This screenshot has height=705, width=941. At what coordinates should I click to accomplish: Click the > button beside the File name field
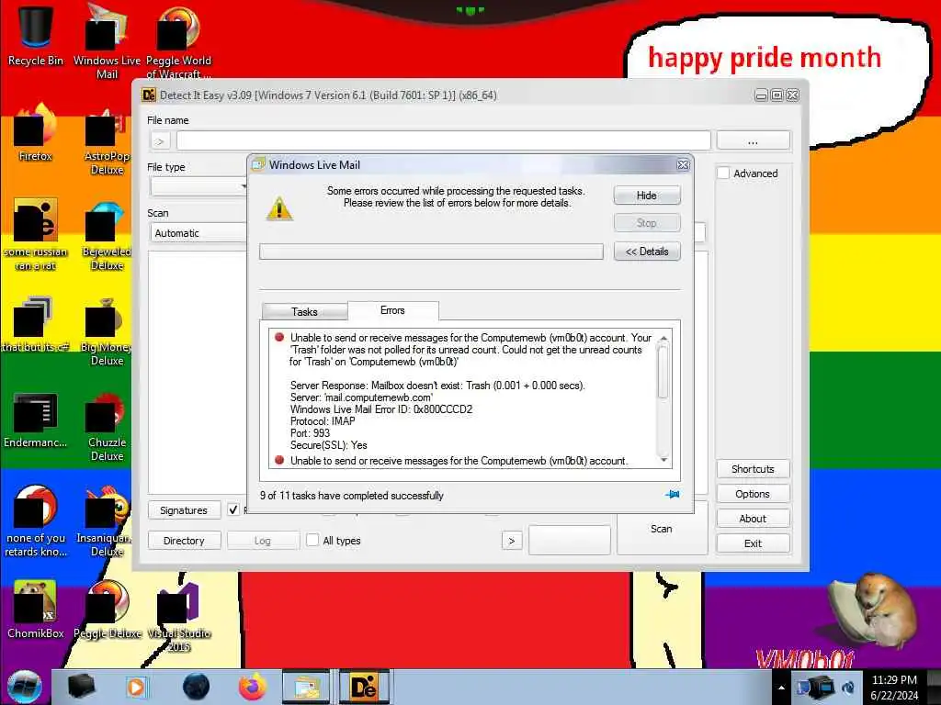click(x=160, y=141)
